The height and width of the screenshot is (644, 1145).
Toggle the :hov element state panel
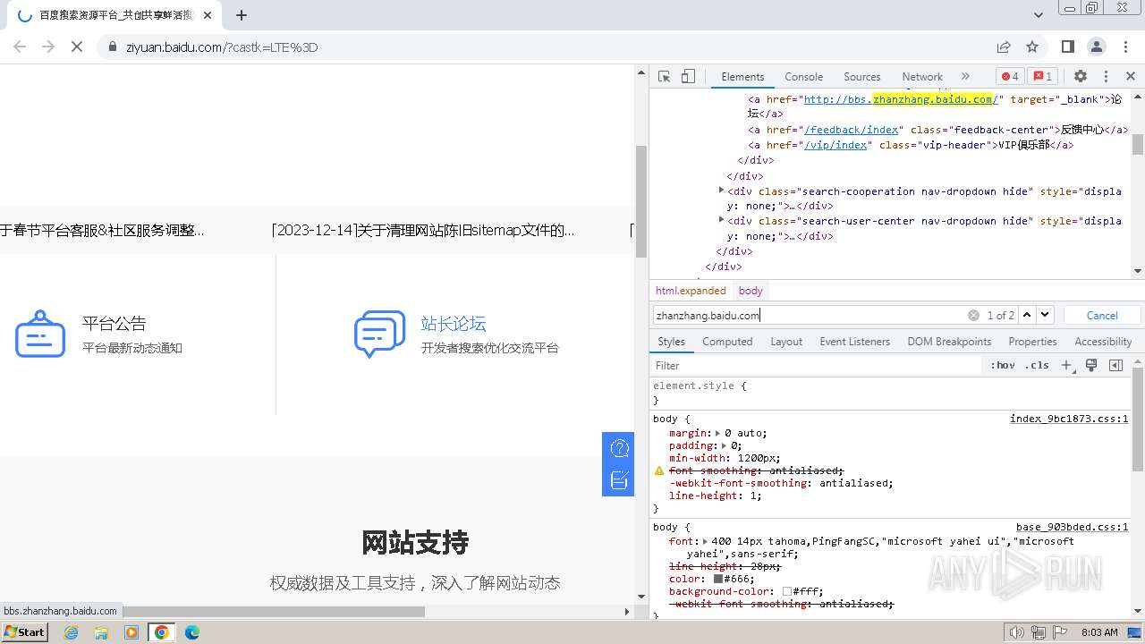click(1003, 365)
